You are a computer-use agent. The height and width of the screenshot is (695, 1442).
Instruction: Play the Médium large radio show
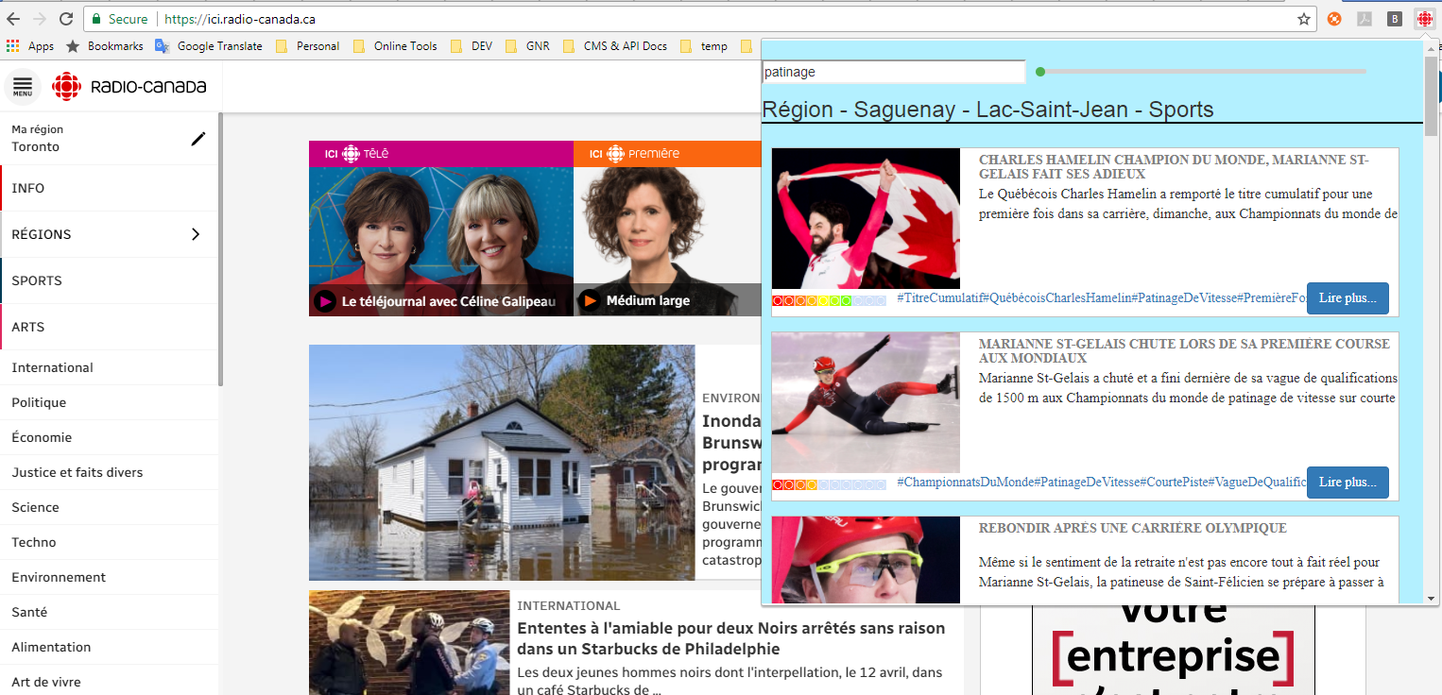coord(590,301)
